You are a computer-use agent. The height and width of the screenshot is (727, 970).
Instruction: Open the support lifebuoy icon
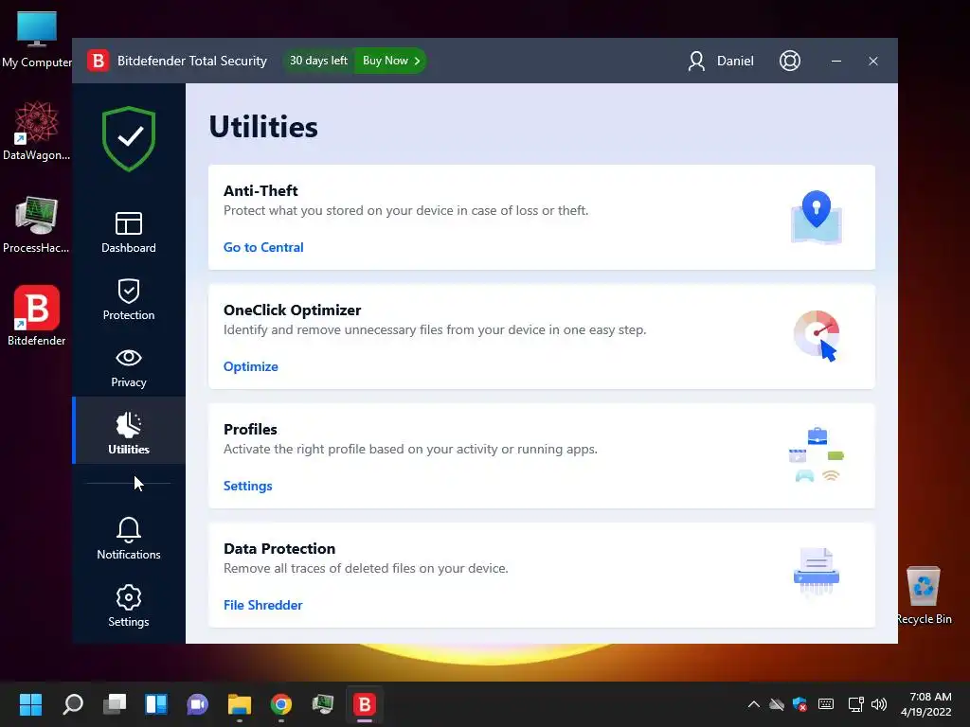coord(790,61)
